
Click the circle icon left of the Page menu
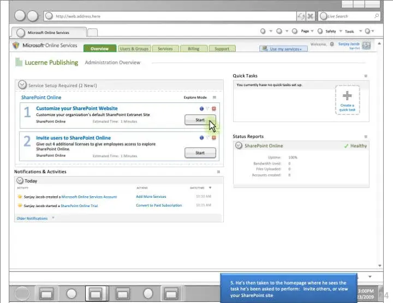(295, 31)
